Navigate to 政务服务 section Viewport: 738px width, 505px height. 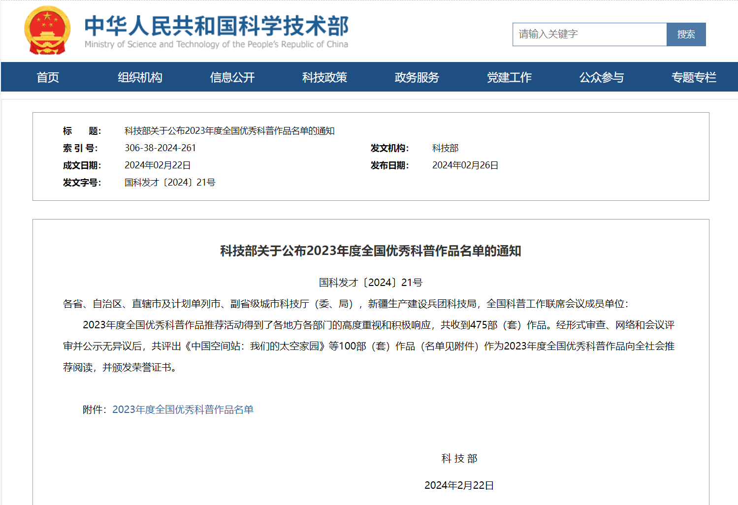pos(417,77)
